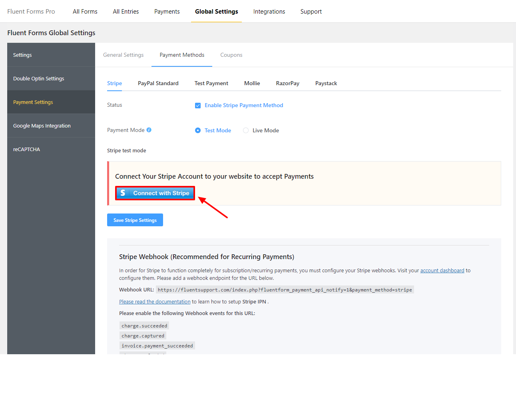Open reCAPTCHA in the sidebar

click(51, 149)
